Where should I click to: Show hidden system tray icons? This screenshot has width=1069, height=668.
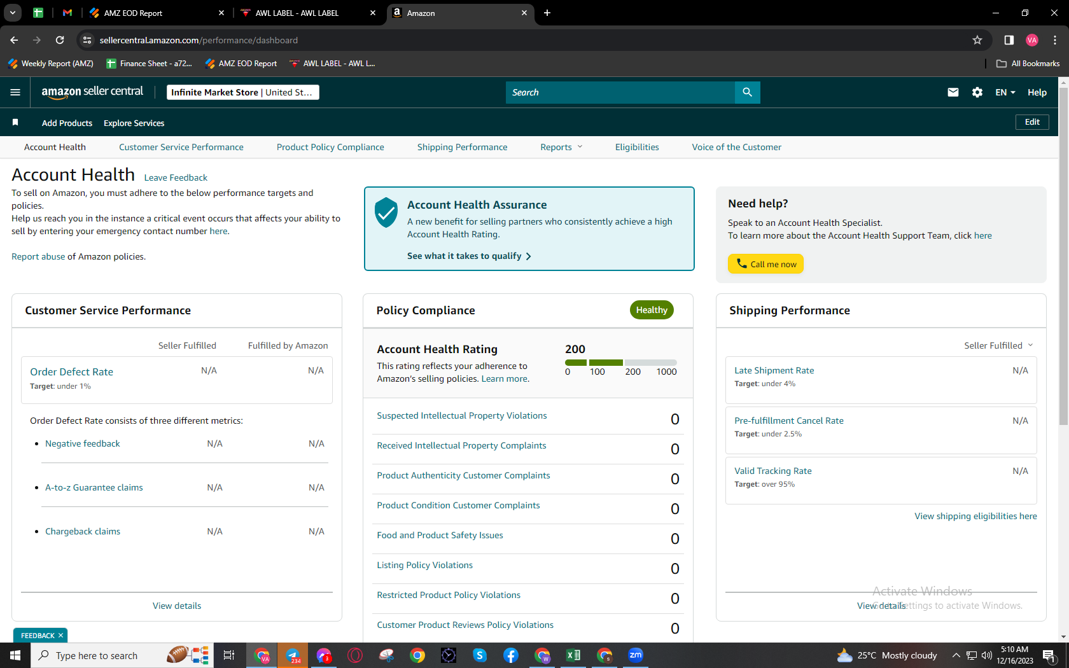(956, 655)
